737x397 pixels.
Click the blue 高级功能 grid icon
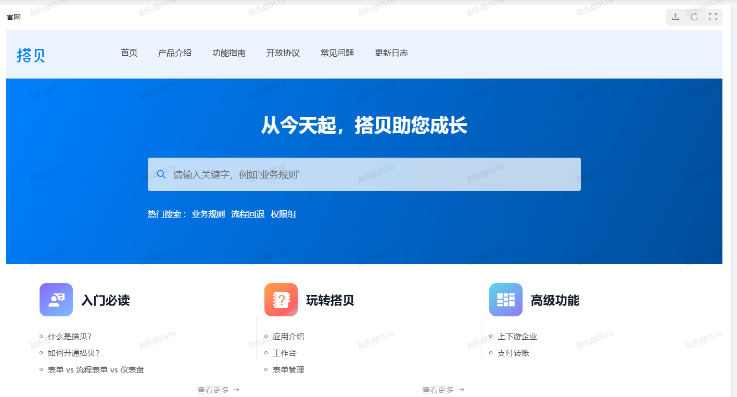coord(505,300)
